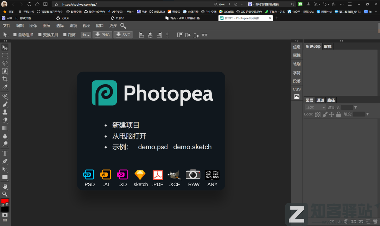Expand the 透明度 opacity arrow
Viewport: 380px width, 226px height.
(x=355, y=107)
